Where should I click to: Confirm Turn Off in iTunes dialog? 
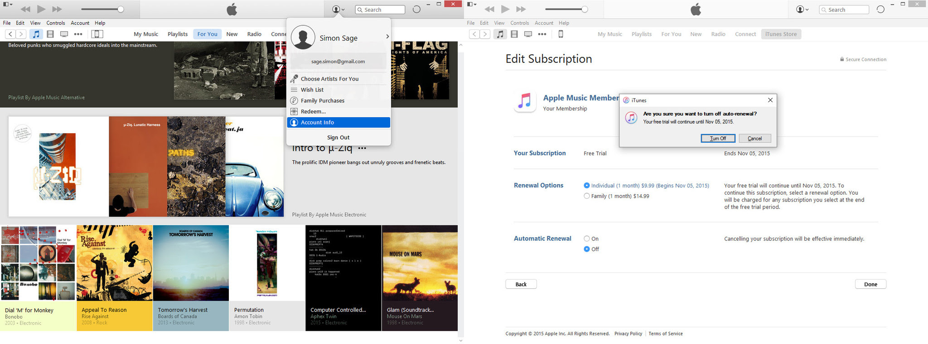718,139
